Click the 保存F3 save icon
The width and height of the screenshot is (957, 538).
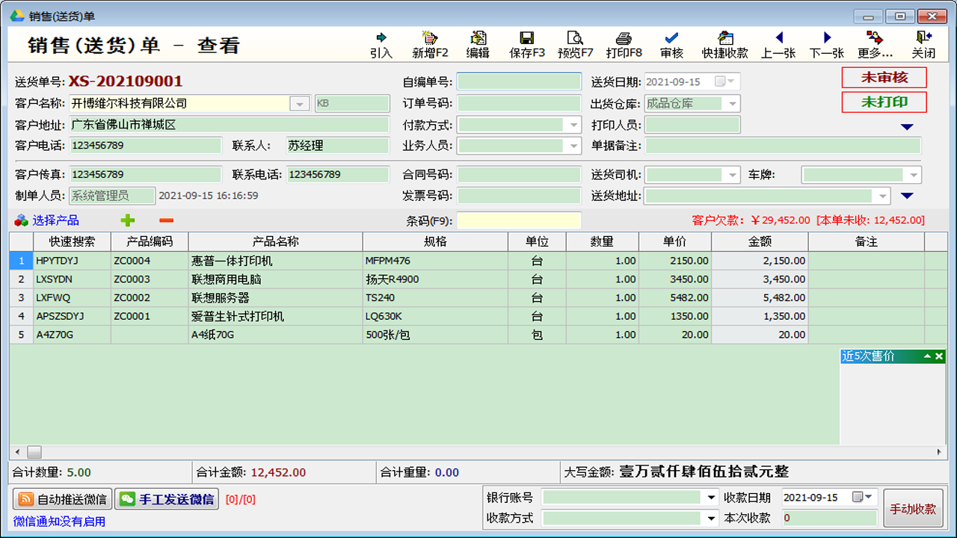coord(526,43)
